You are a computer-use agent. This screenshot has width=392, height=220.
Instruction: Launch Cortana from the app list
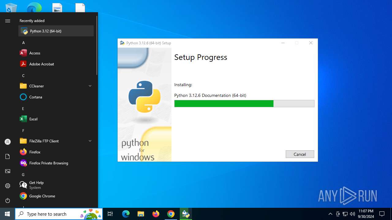56,97
